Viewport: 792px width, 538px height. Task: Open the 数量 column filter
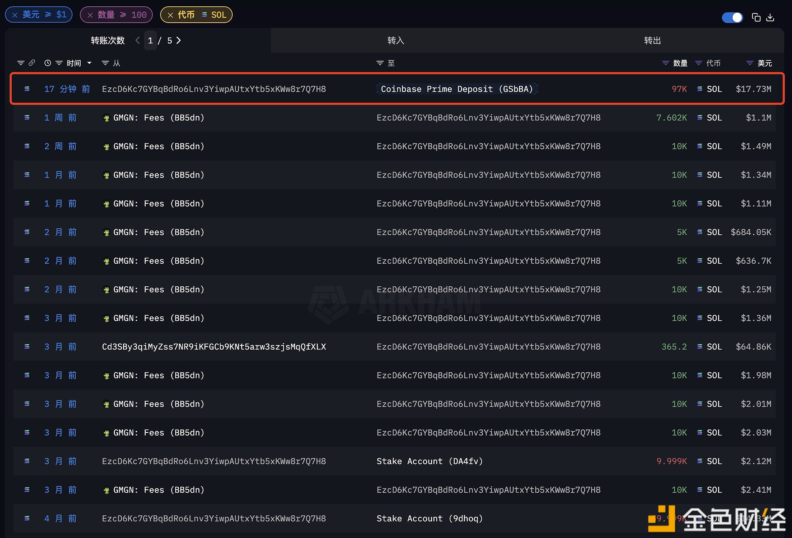pyautogui.click(x=665, y=63)
